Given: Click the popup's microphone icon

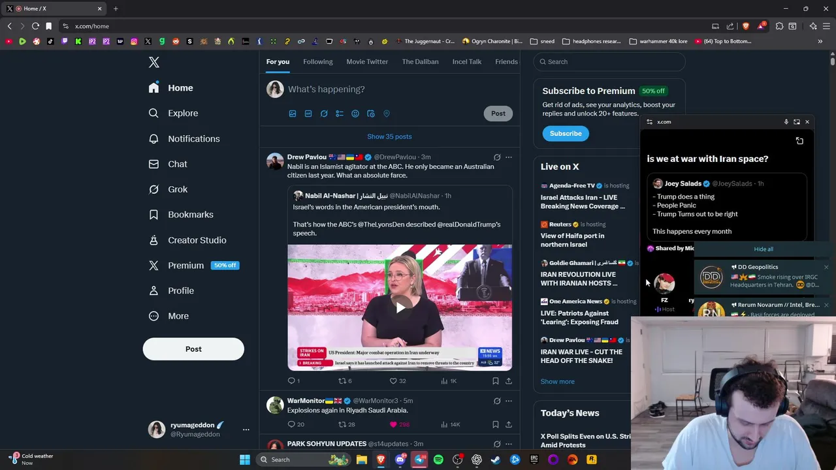Looking at the screenshot, I should [786, 122].
